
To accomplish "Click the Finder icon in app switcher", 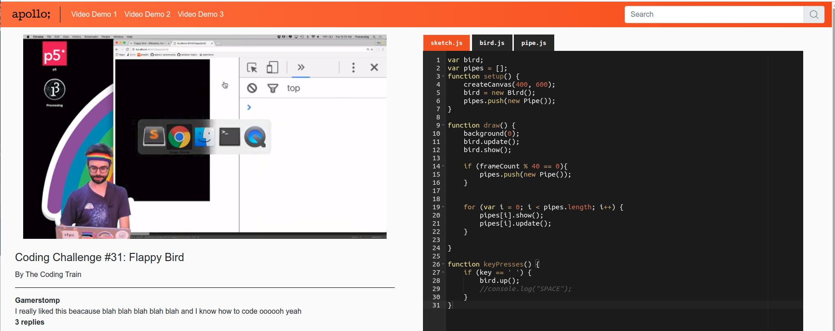I will coord(204,137).
